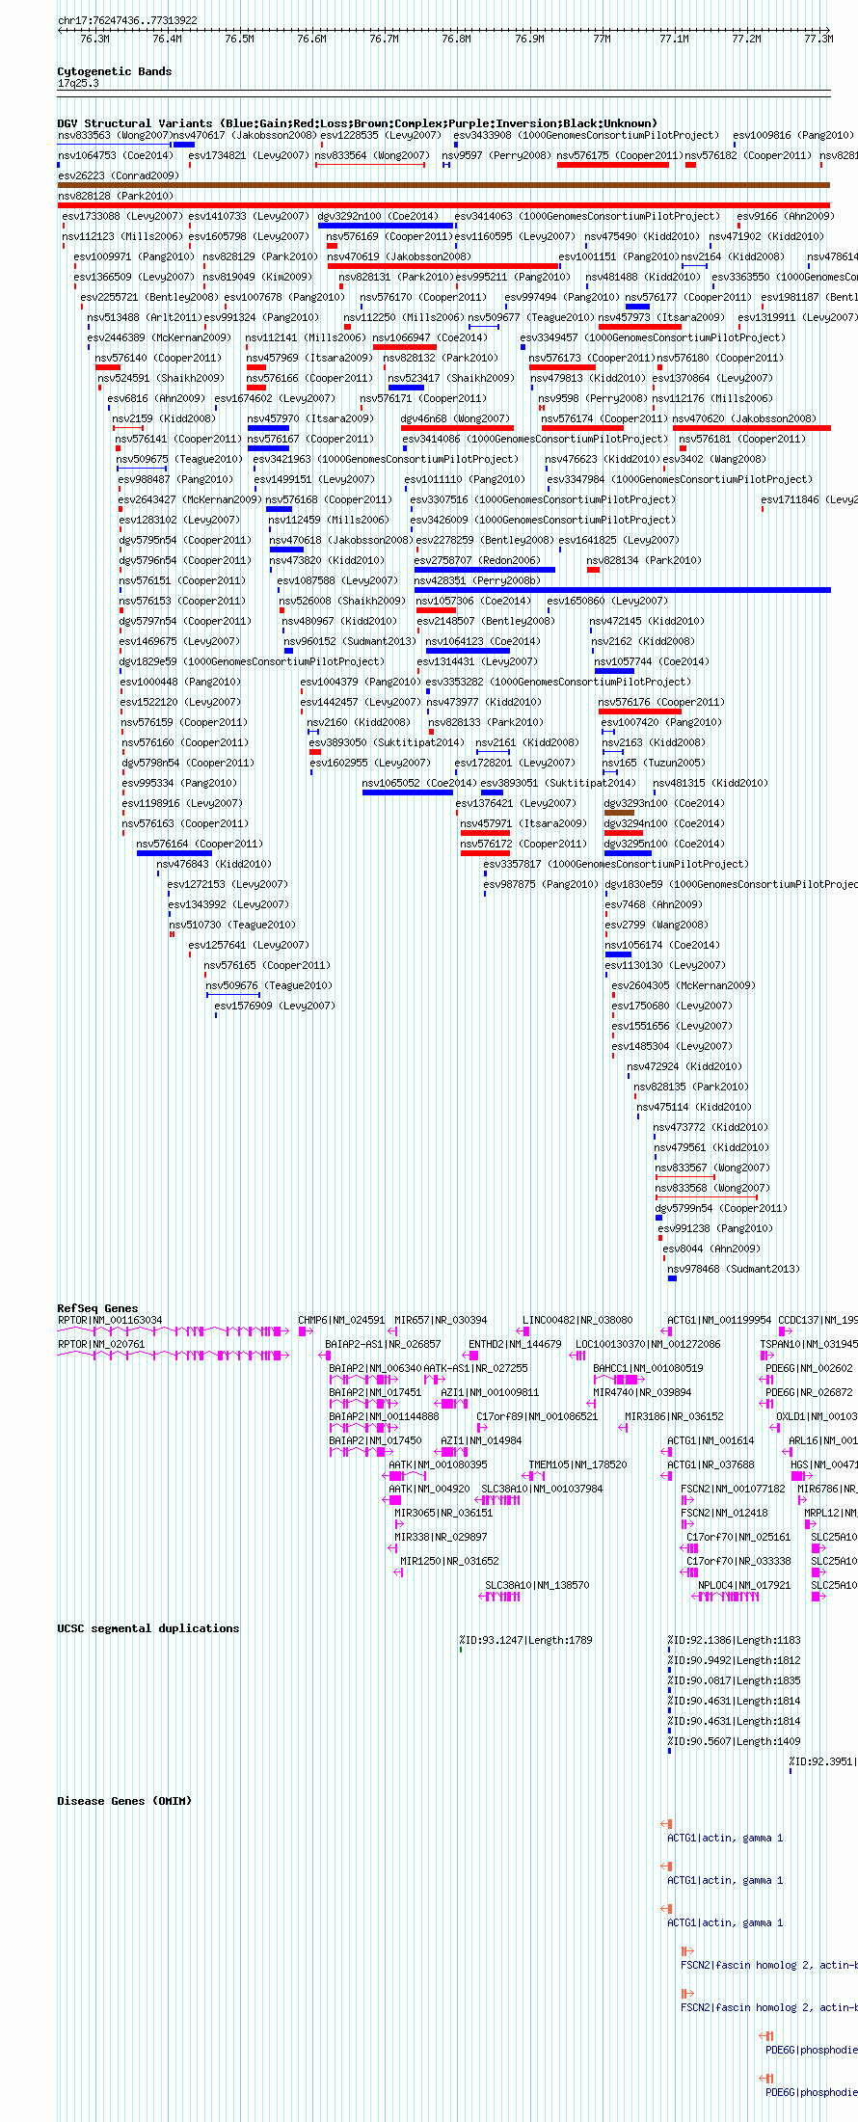Select variant label nsv428351 (Perry2008b)
The height and width of the screenshot is (2122, 858).
tap(477, 580)
